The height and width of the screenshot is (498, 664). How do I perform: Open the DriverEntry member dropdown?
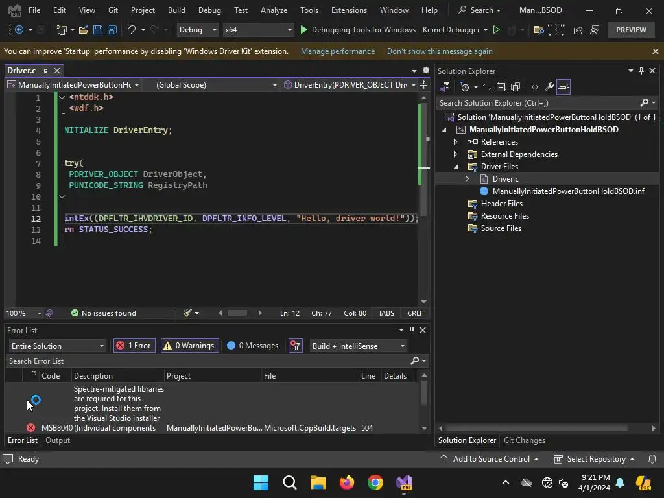coord(350,85)
